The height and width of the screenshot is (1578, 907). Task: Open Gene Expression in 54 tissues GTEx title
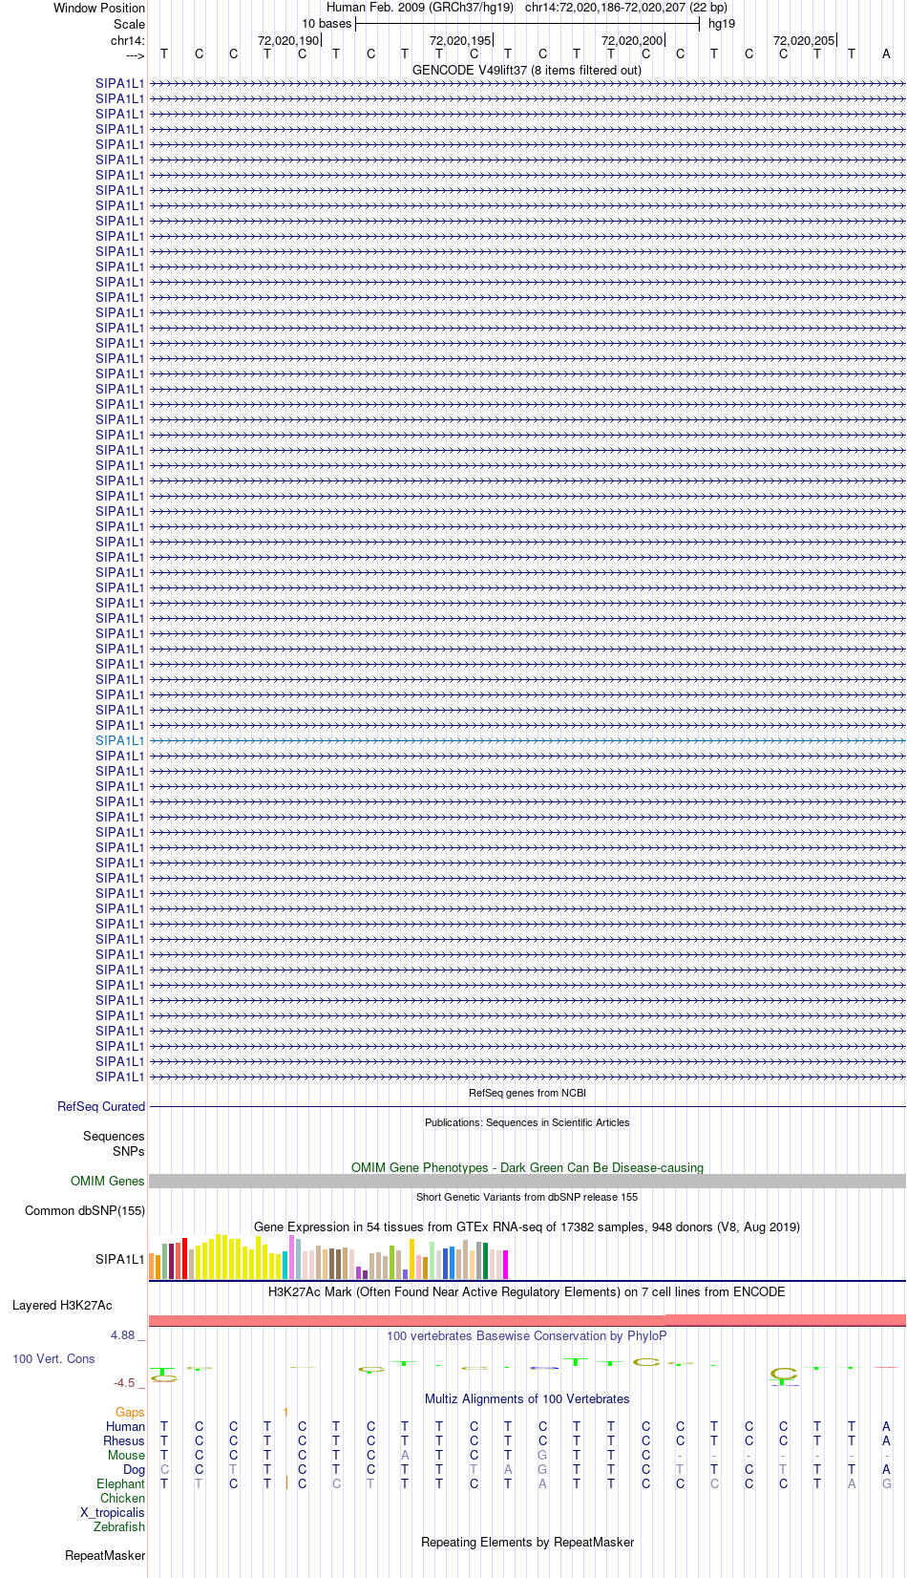coord(527,1226)
